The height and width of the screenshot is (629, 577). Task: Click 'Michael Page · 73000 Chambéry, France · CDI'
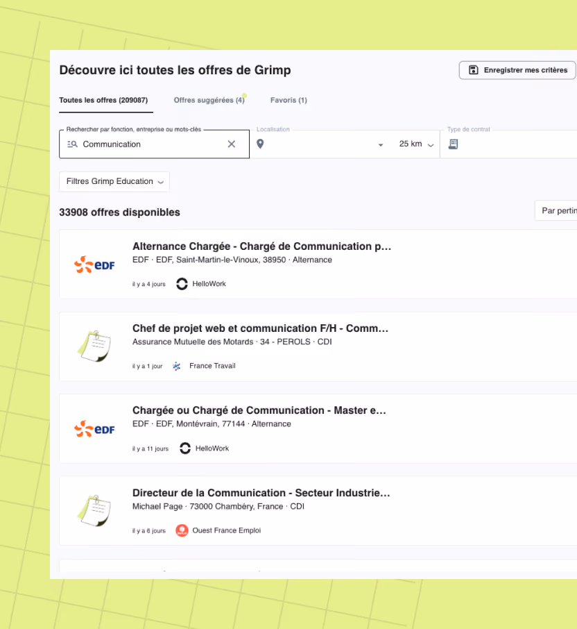coord(218,507)
